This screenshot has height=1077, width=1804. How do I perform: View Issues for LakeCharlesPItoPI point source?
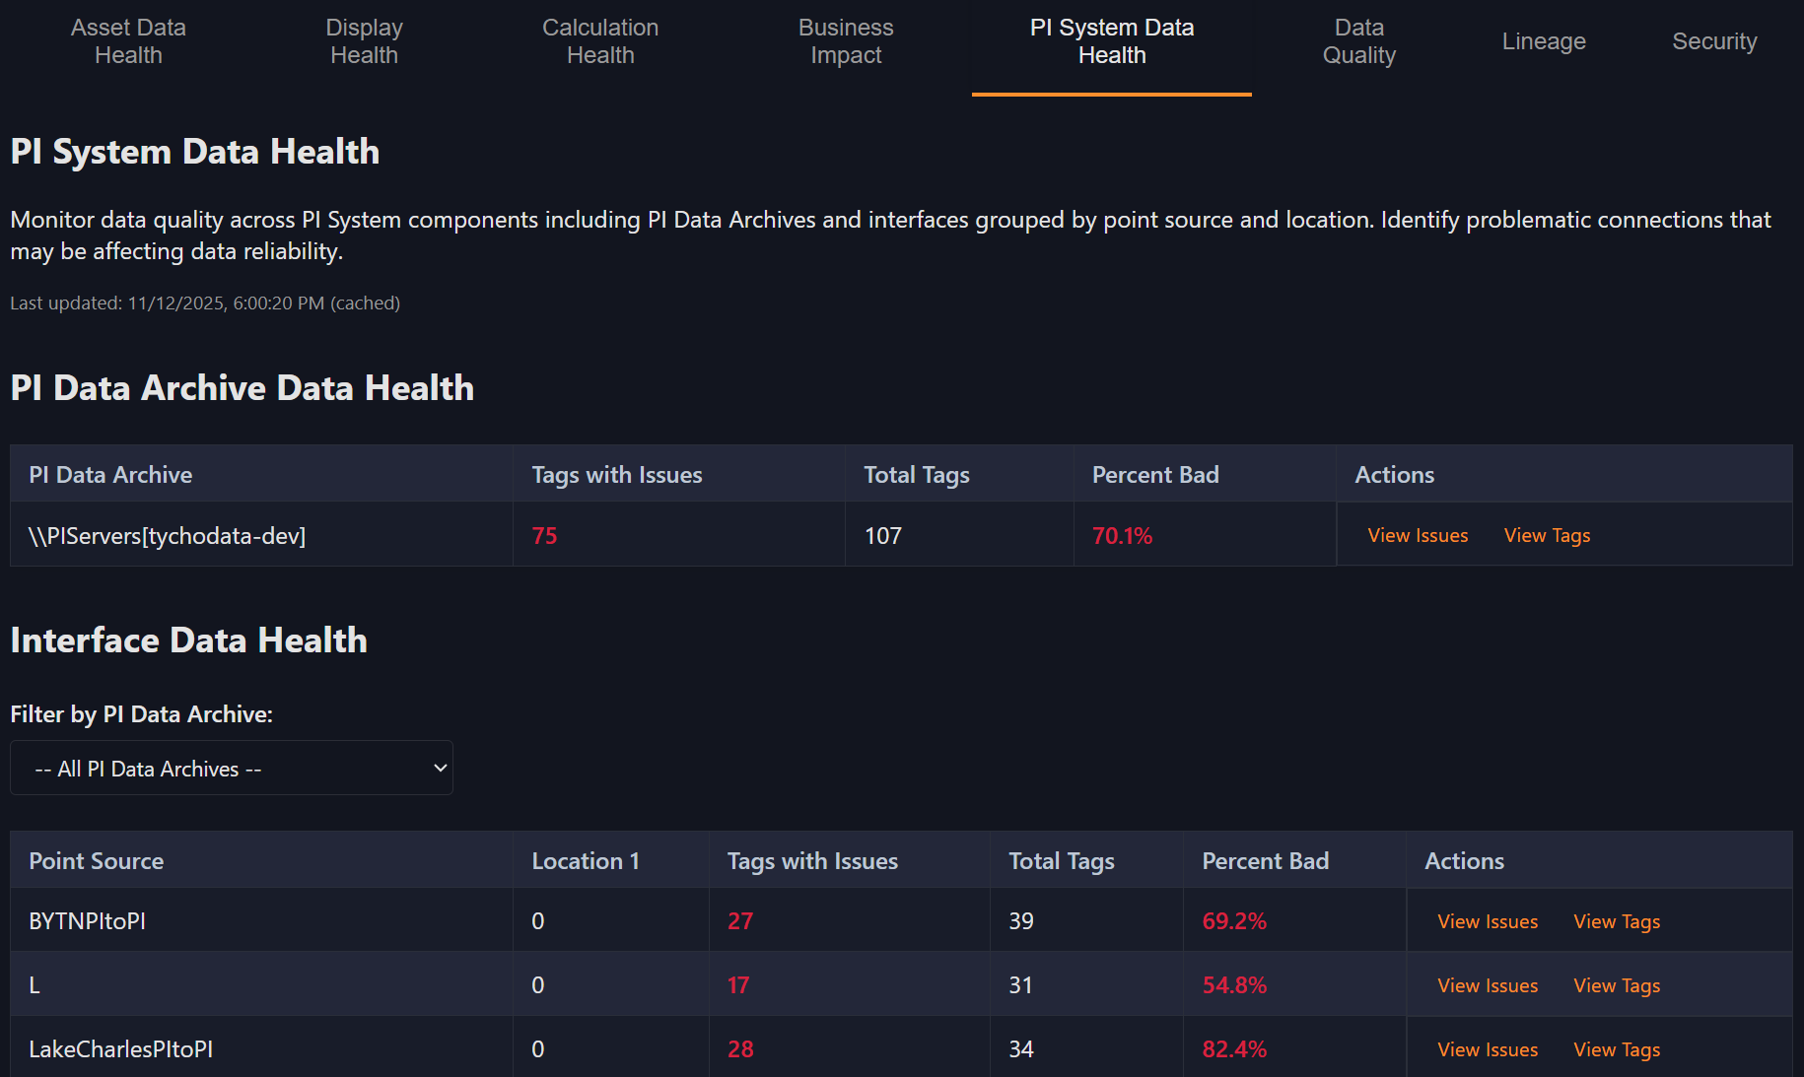click(1487, 1048)
